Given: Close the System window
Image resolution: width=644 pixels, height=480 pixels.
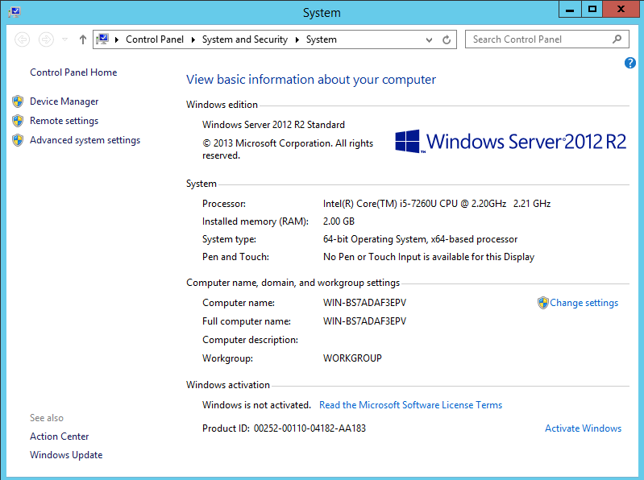Looking at the screenshot, I should pyautogui.click(x=621, y=10).
